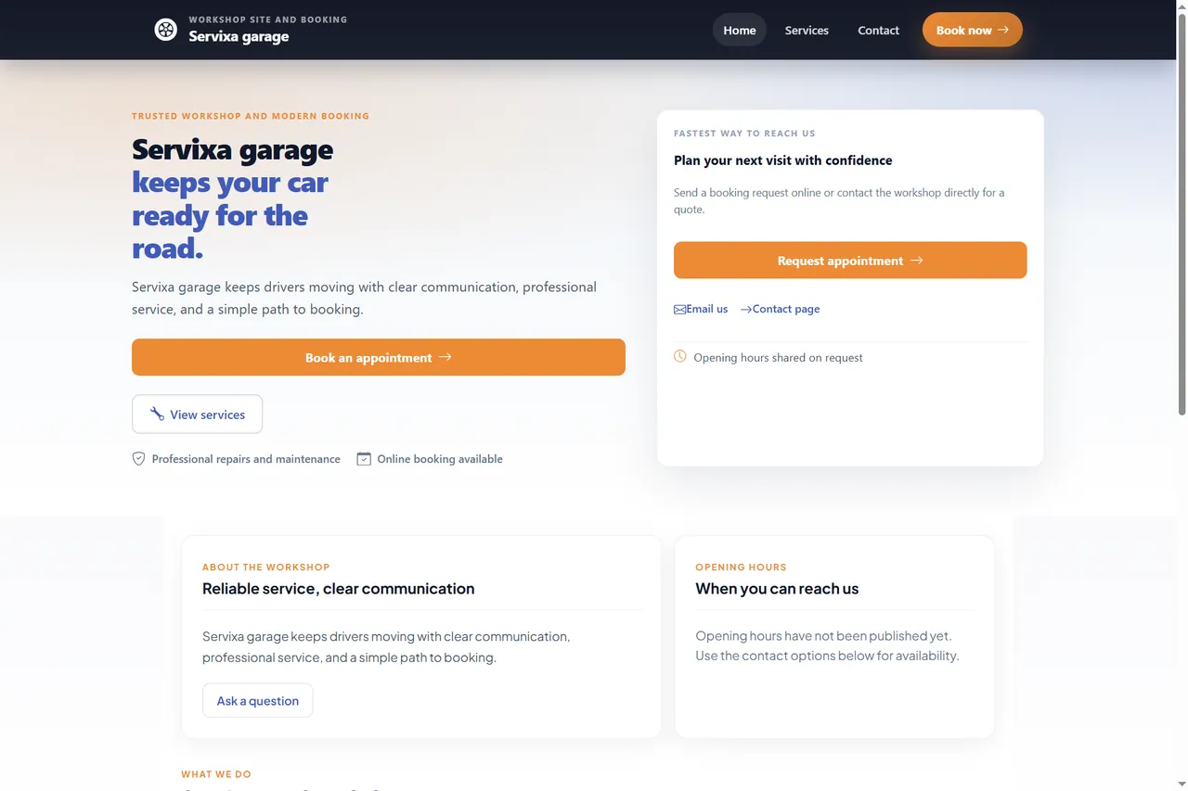Click arrow icon in Request appointment button
Viewport: 1188px width, 791px height.
pos(917,261)
